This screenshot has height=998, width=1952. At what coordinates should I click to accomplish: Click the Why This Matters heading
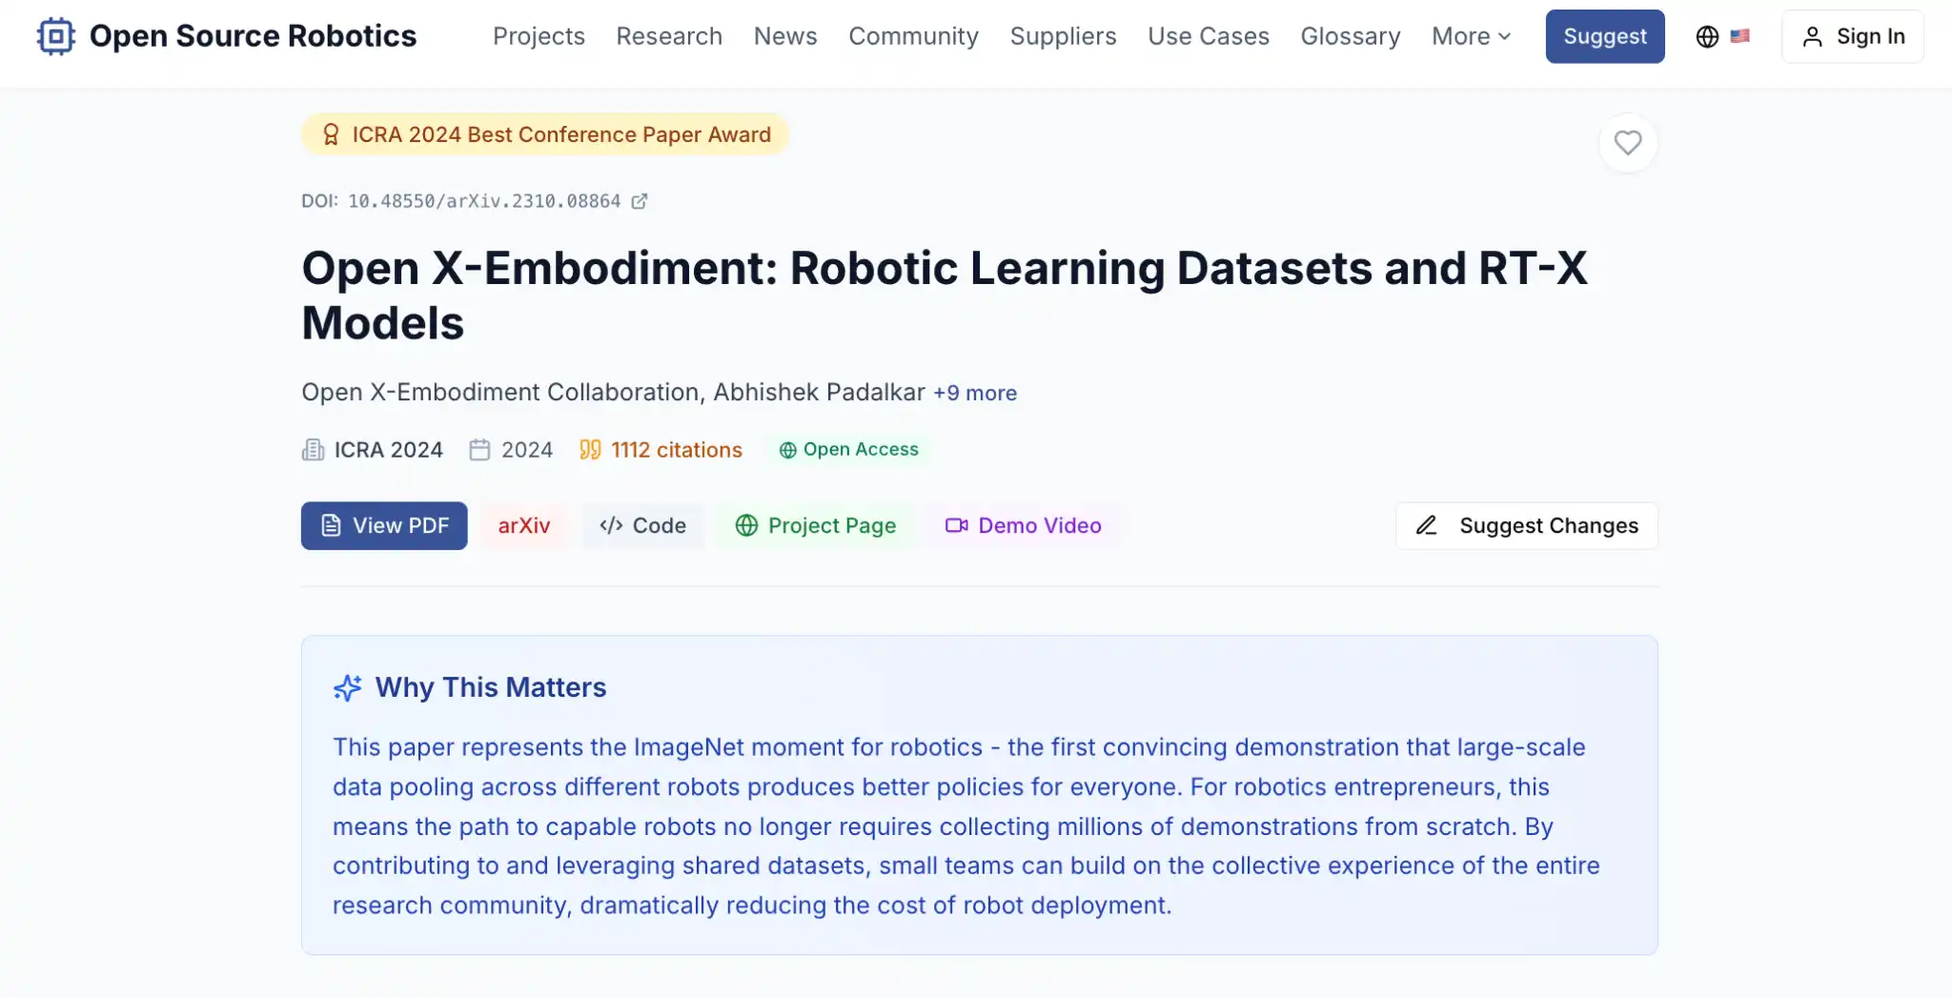pyautogui.click(x=491, y=687)
